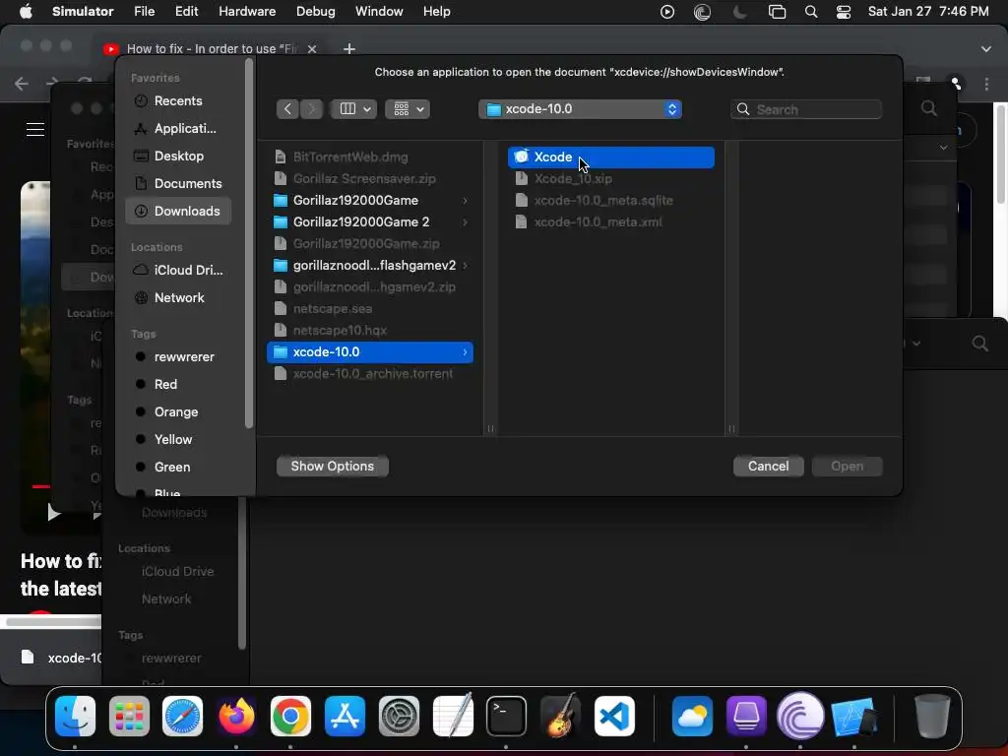Screen dimensions: 1008x756
Task: Click the Do Not Disturb moon icon
Action: [x=740, y=12]
